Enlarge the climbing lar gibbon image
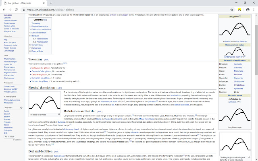 click(x=249, y=157)
